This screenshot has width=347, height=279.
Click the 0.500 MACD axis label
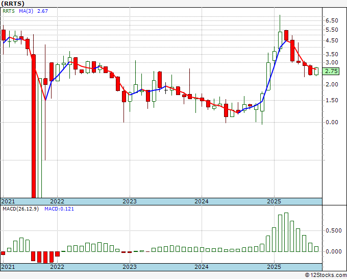(x=334, y=230)
